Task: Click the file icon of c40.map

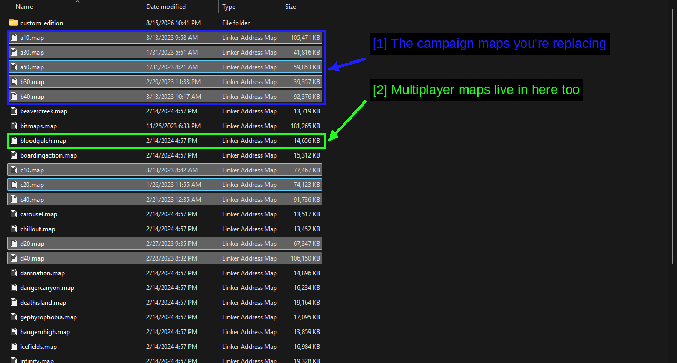Action: point(14,200)
